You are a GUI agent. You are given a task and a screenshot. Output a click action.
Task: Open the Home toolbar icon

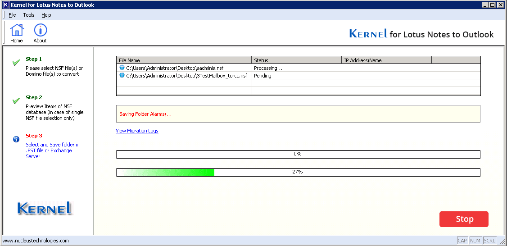pyautogui.click(x=17, y=33)
